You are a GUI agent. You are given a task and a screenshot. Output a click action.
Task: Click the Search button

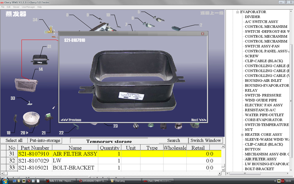(173, 141)
